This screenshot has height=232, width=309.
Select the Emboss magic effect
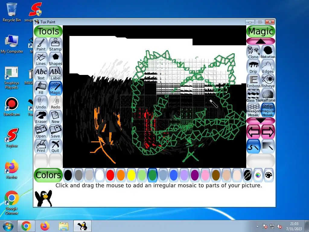tap(253, 81)
